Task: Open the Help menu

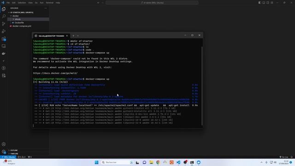Action: point(58,3)
